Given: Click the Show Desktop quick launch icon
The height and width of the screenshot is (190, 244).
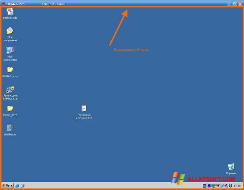Looking at the screenshot, I should tap(22, 186).
